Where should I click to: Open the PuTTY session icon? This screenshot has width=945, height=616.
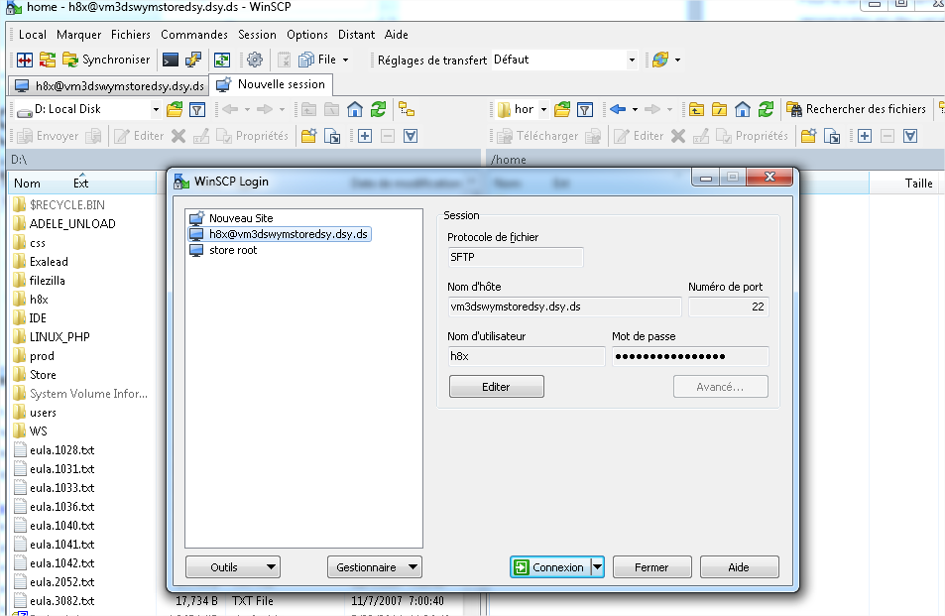(x=192, y=60)
